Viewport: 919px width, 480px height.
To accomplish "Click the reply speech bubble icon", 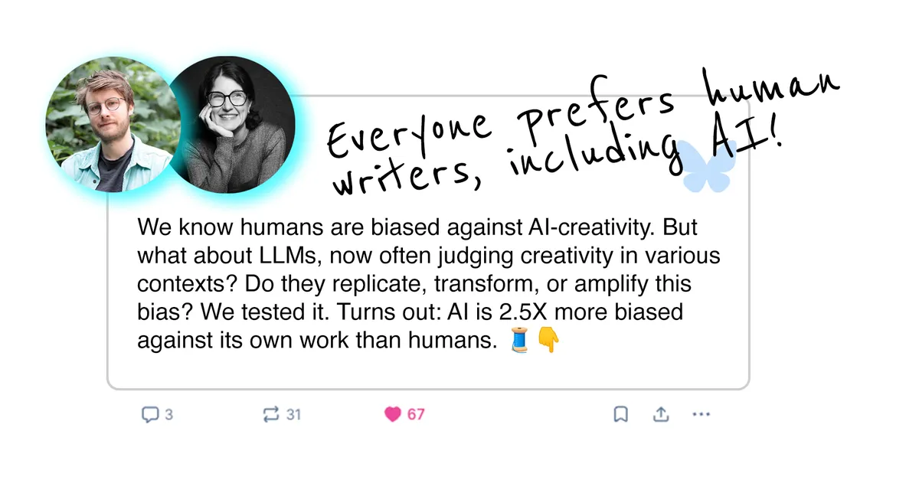I will (149, 414).
